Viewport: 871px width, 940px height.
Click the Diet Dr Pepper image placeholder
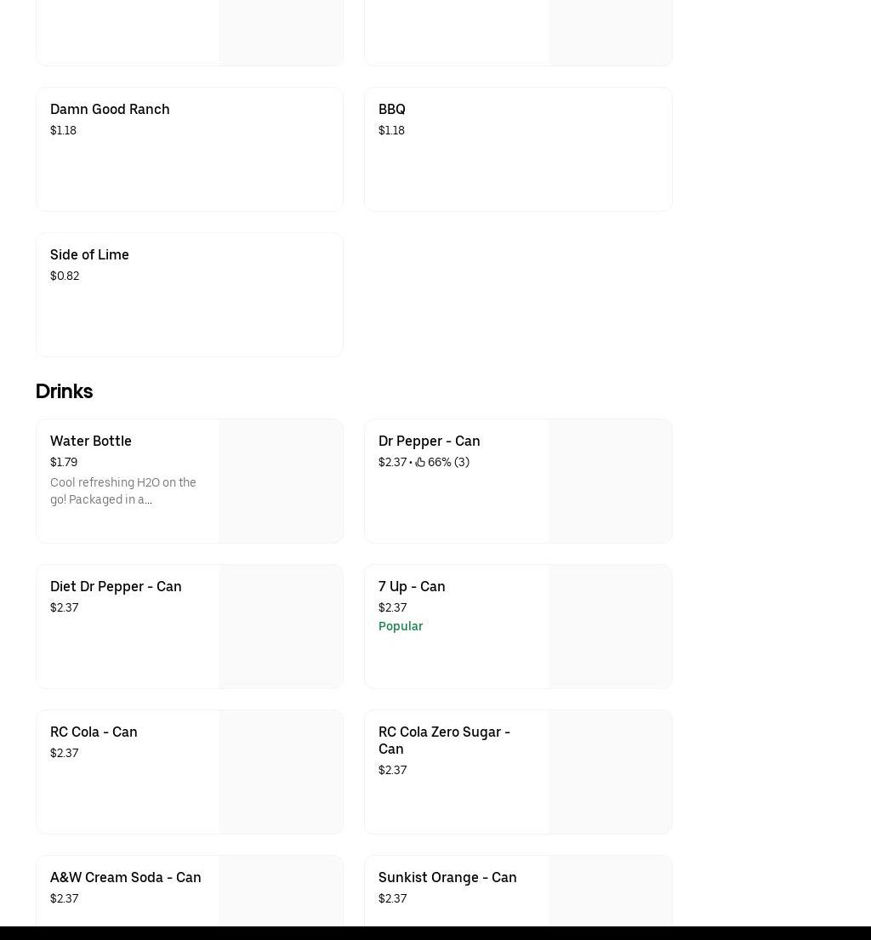click(x=282, y=626)
